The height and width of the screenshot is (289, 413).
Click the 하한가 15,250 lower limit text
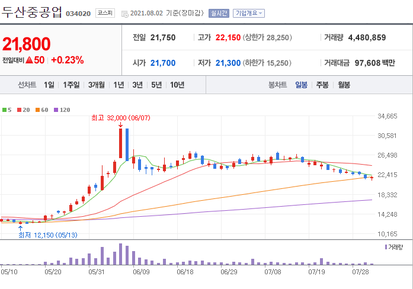[x=267, y=63]
